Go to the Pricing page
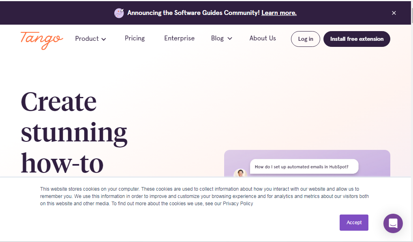Viewport: 413px width, 242px height. (135, 38)
